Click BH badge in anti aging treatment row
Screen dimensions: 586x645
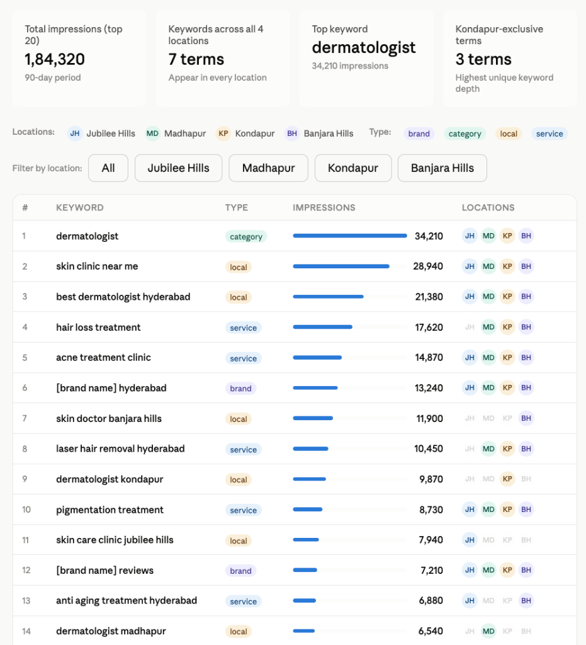tap(526, 600)
